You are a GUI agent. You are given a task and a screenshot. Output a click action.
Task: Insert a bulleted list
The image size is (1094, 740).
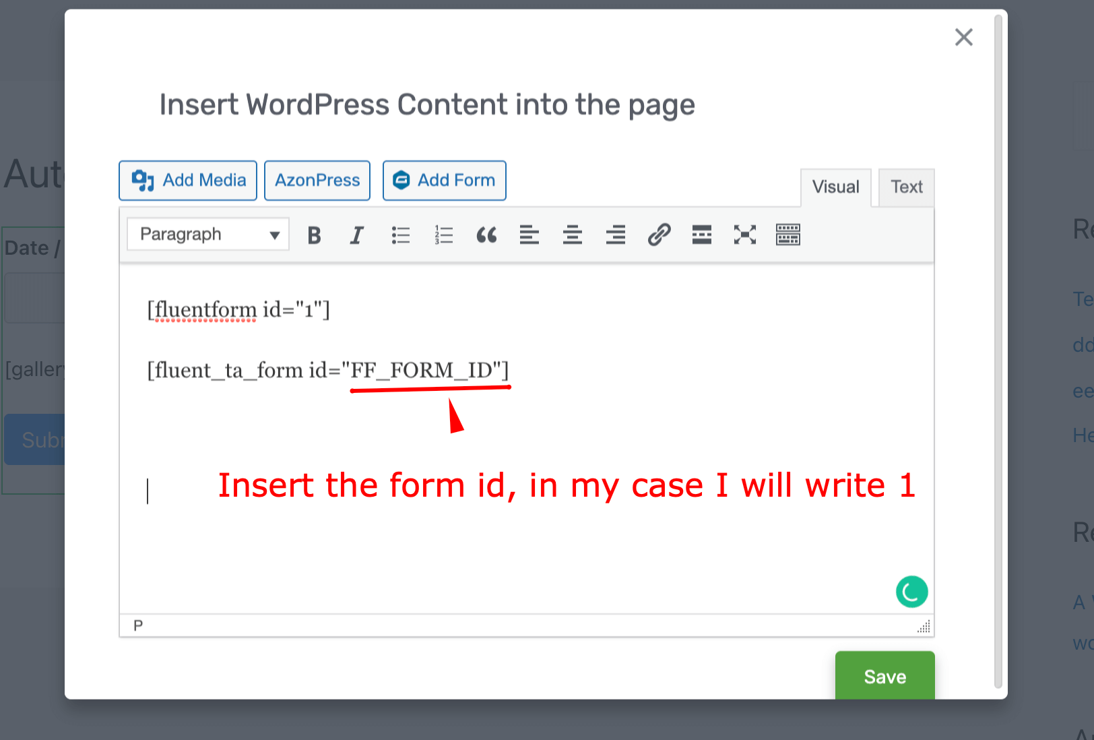click(x=400, y=235)
